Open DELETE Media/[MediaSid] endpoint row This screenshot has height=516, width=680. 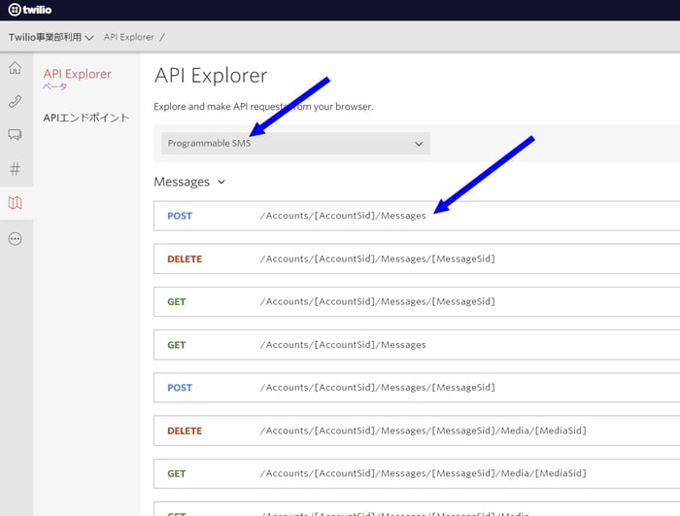(417, 430)
